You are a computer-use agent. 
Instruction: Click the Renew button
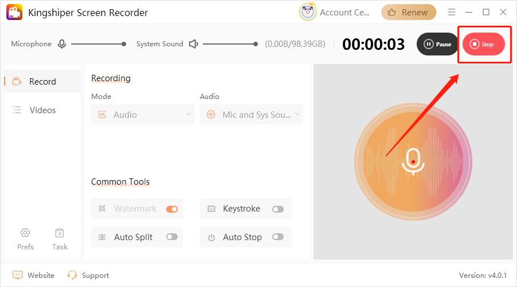pos(409,12)
